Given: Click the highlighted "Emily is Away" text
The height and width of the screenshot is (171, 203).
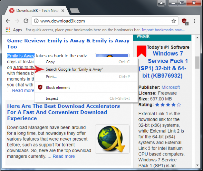Looking at the screenshot, I should click(x=21, y=56).
